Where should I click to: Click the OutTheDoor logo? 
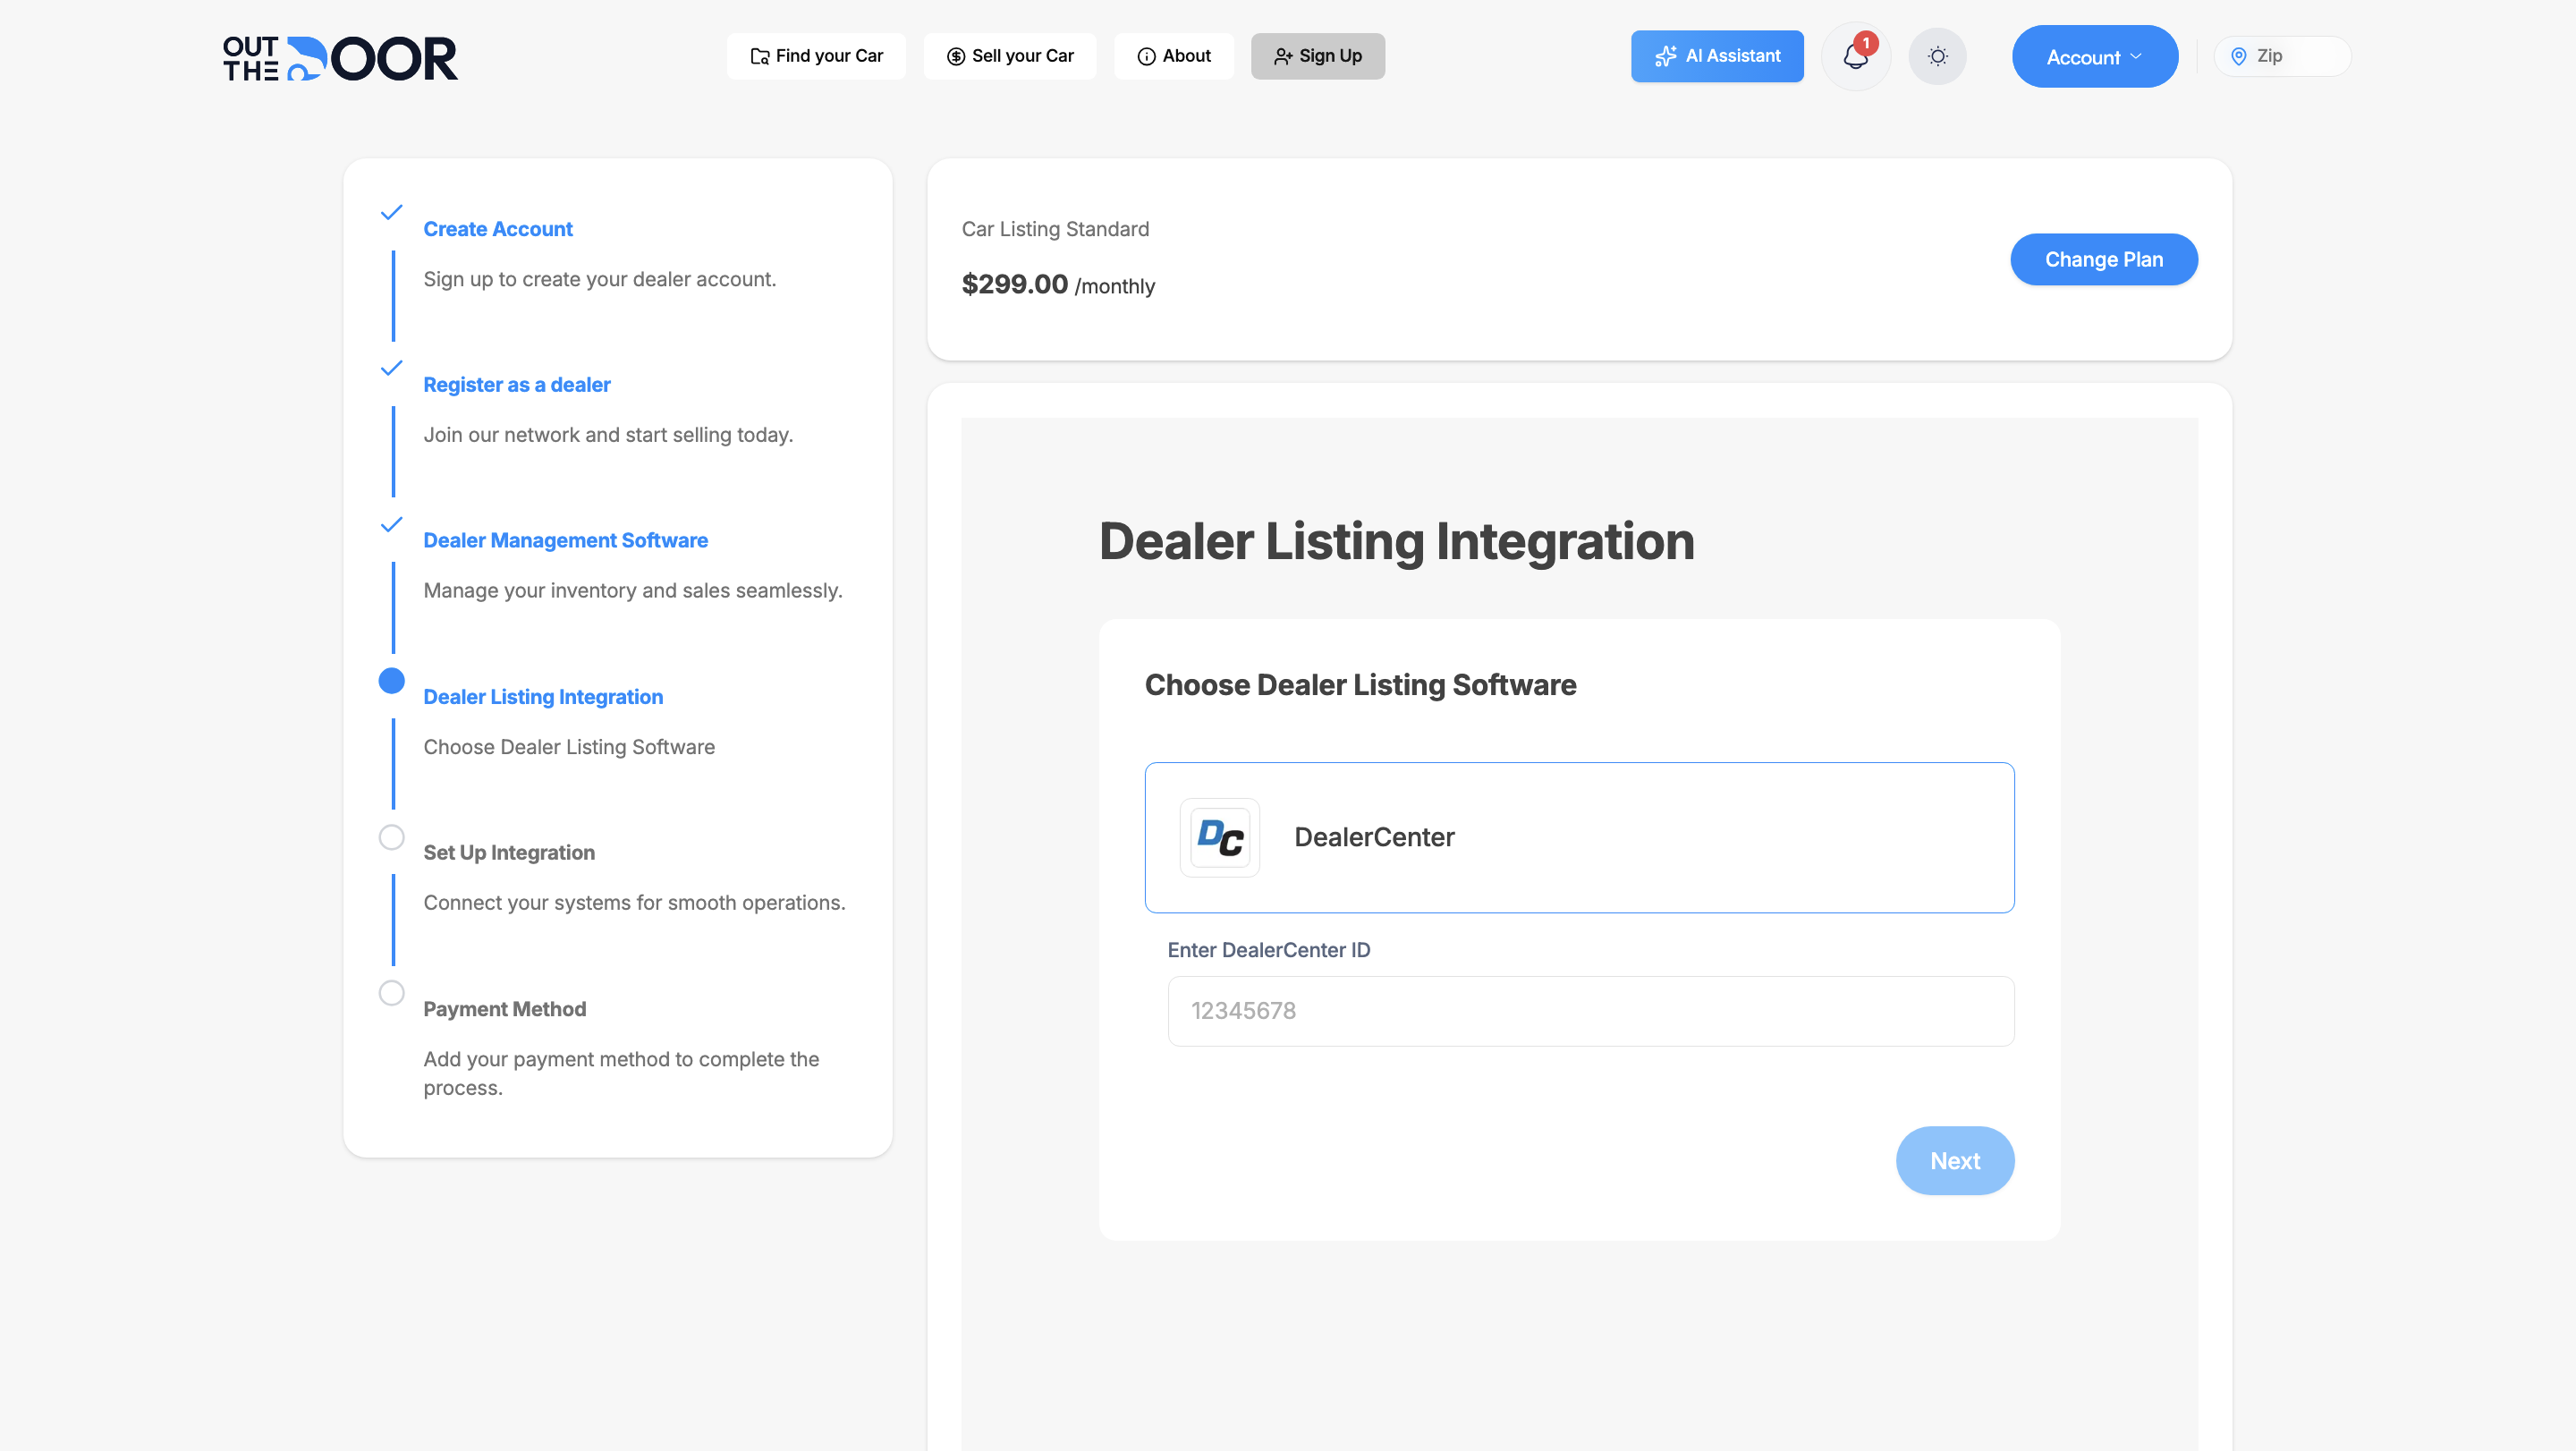(338, 57)
